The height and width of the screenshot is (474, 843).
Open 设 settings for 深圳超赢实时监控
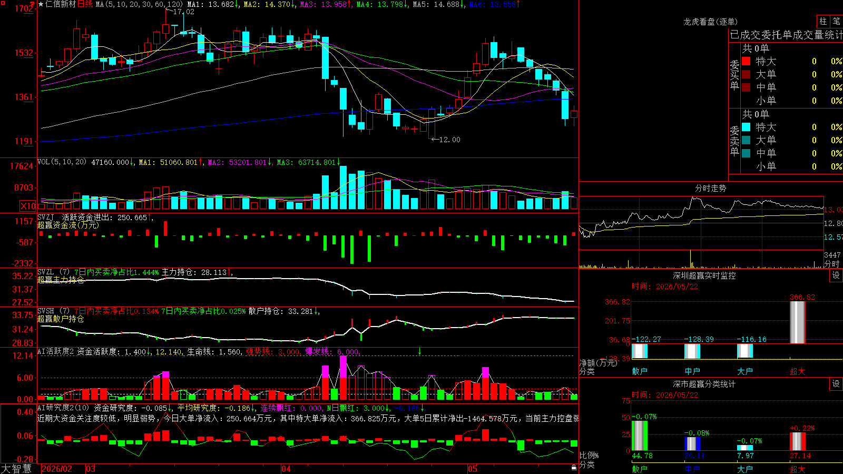[x=836, y=275]
